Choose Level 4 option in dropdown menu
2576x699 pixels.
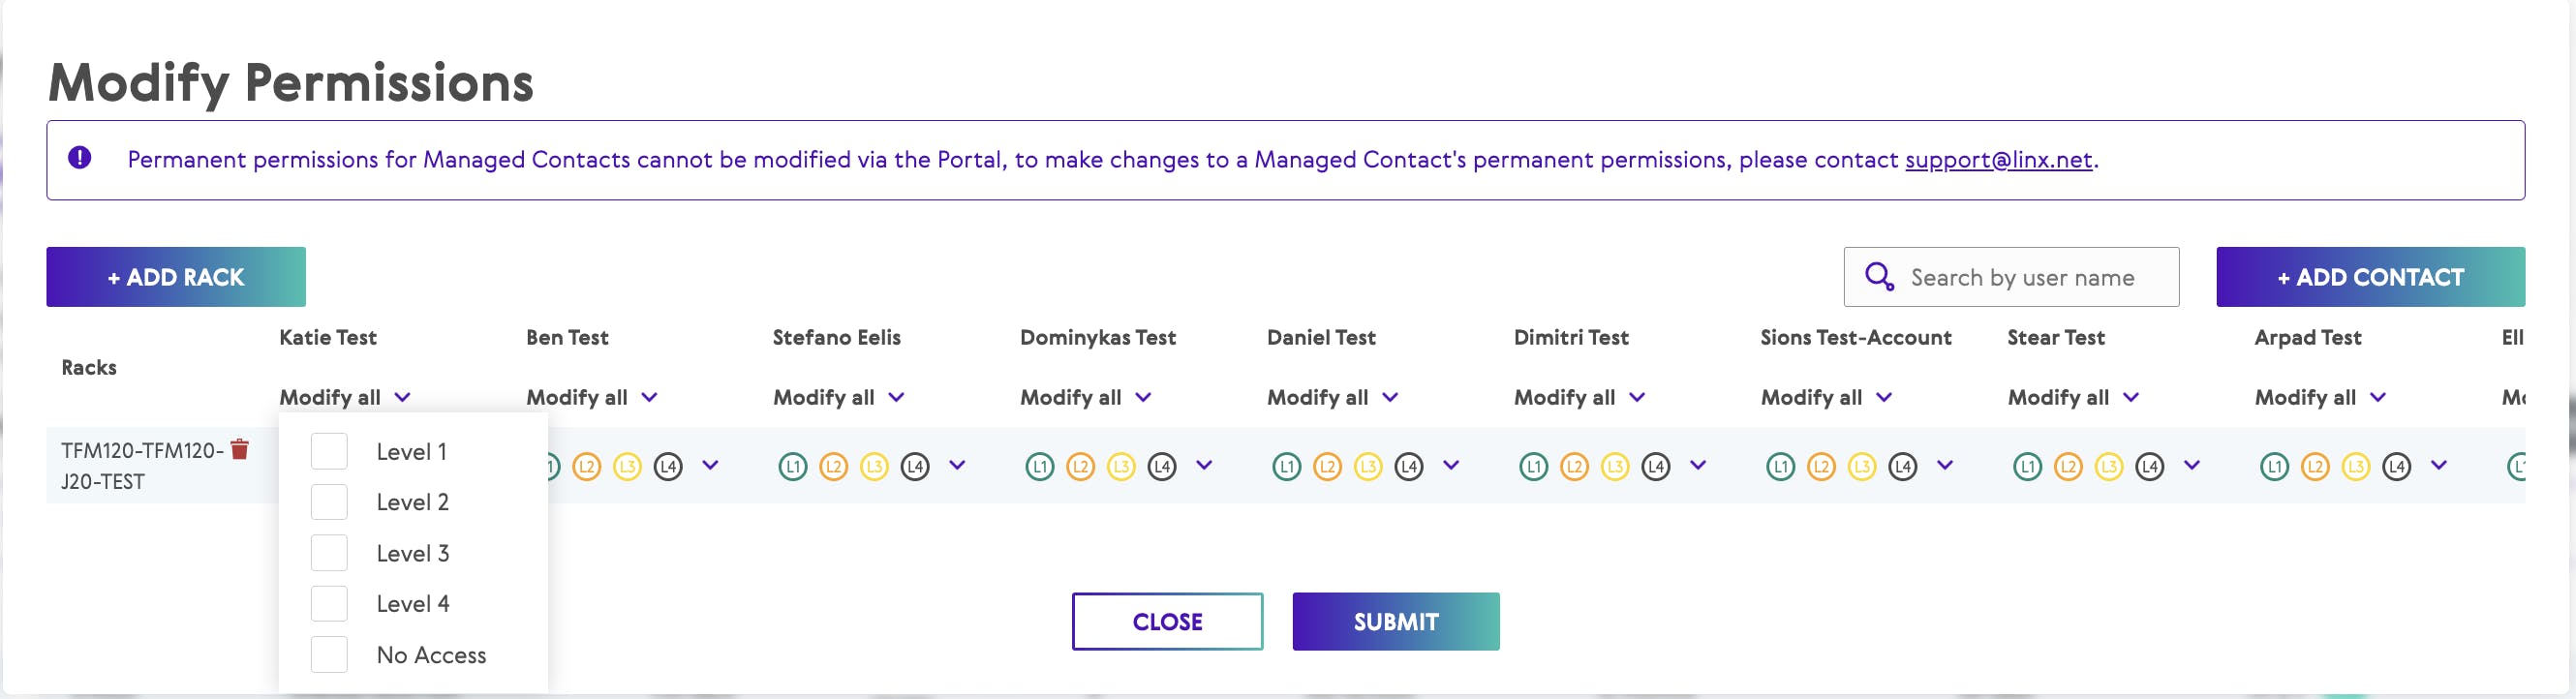point(412,604)
